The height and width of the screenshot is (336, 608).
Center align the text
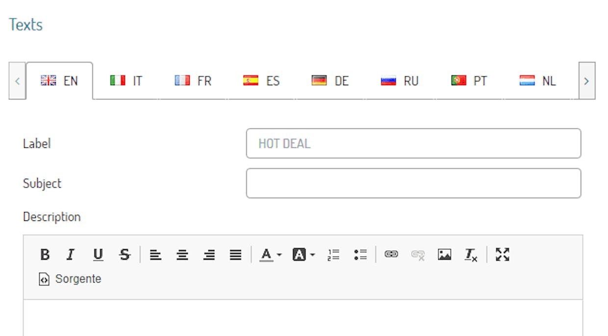(182, 255)
